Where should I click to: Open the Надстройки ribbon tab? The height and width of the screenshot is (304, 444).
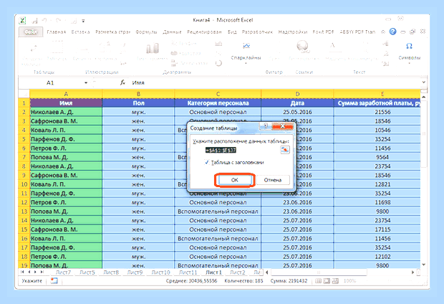pyautogui.click(x=293, y=32)
